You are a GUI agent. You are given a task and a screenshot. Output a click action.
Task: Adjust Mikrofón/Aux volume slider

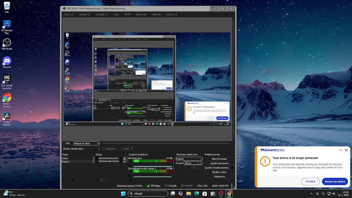(x=152, y=166)
